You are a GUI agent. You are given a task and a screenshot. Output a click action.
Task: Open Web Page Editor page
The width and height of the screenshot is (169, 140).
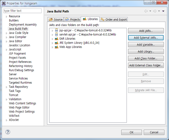[x=19, y=108]
